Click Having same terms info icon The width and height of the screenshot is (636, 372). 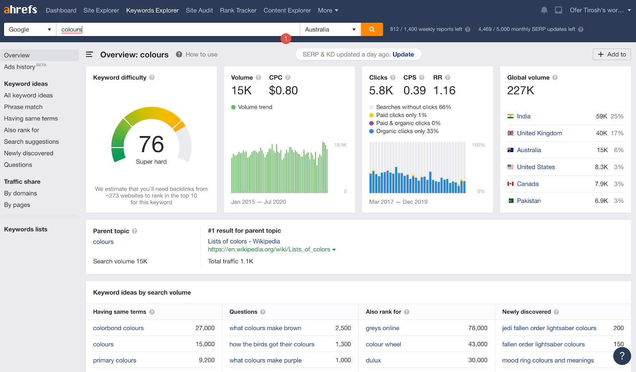click(x=152, y=312)
